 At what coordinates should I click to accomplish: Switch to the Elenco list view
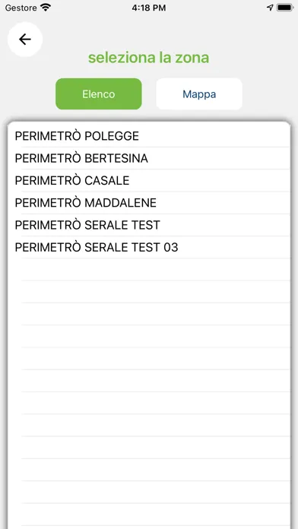coord(99,93)
